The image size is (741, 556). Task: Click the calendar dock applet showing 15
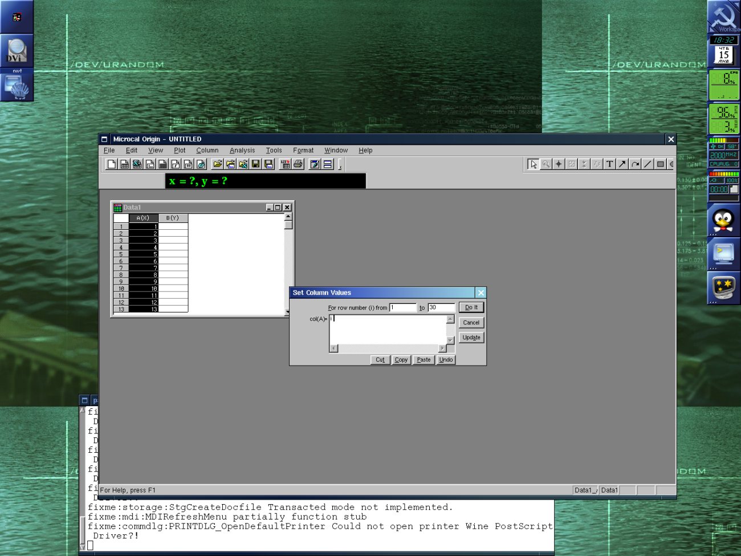tap(723, 55)
